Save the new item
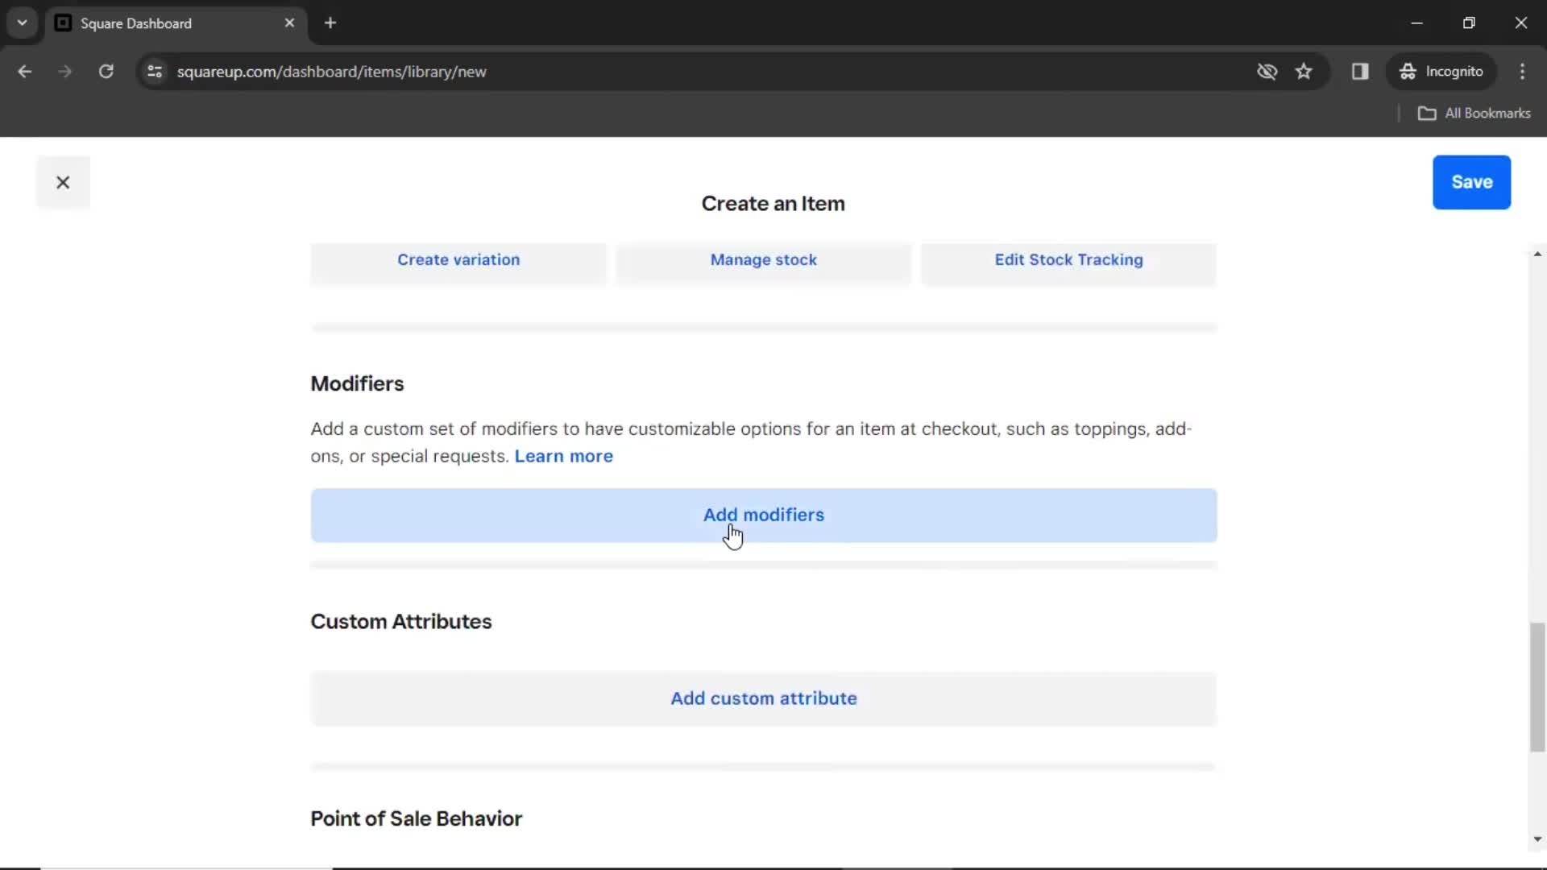Image resolution: width=1547 pixels, height=870 pixels. tap(1471, 182)
